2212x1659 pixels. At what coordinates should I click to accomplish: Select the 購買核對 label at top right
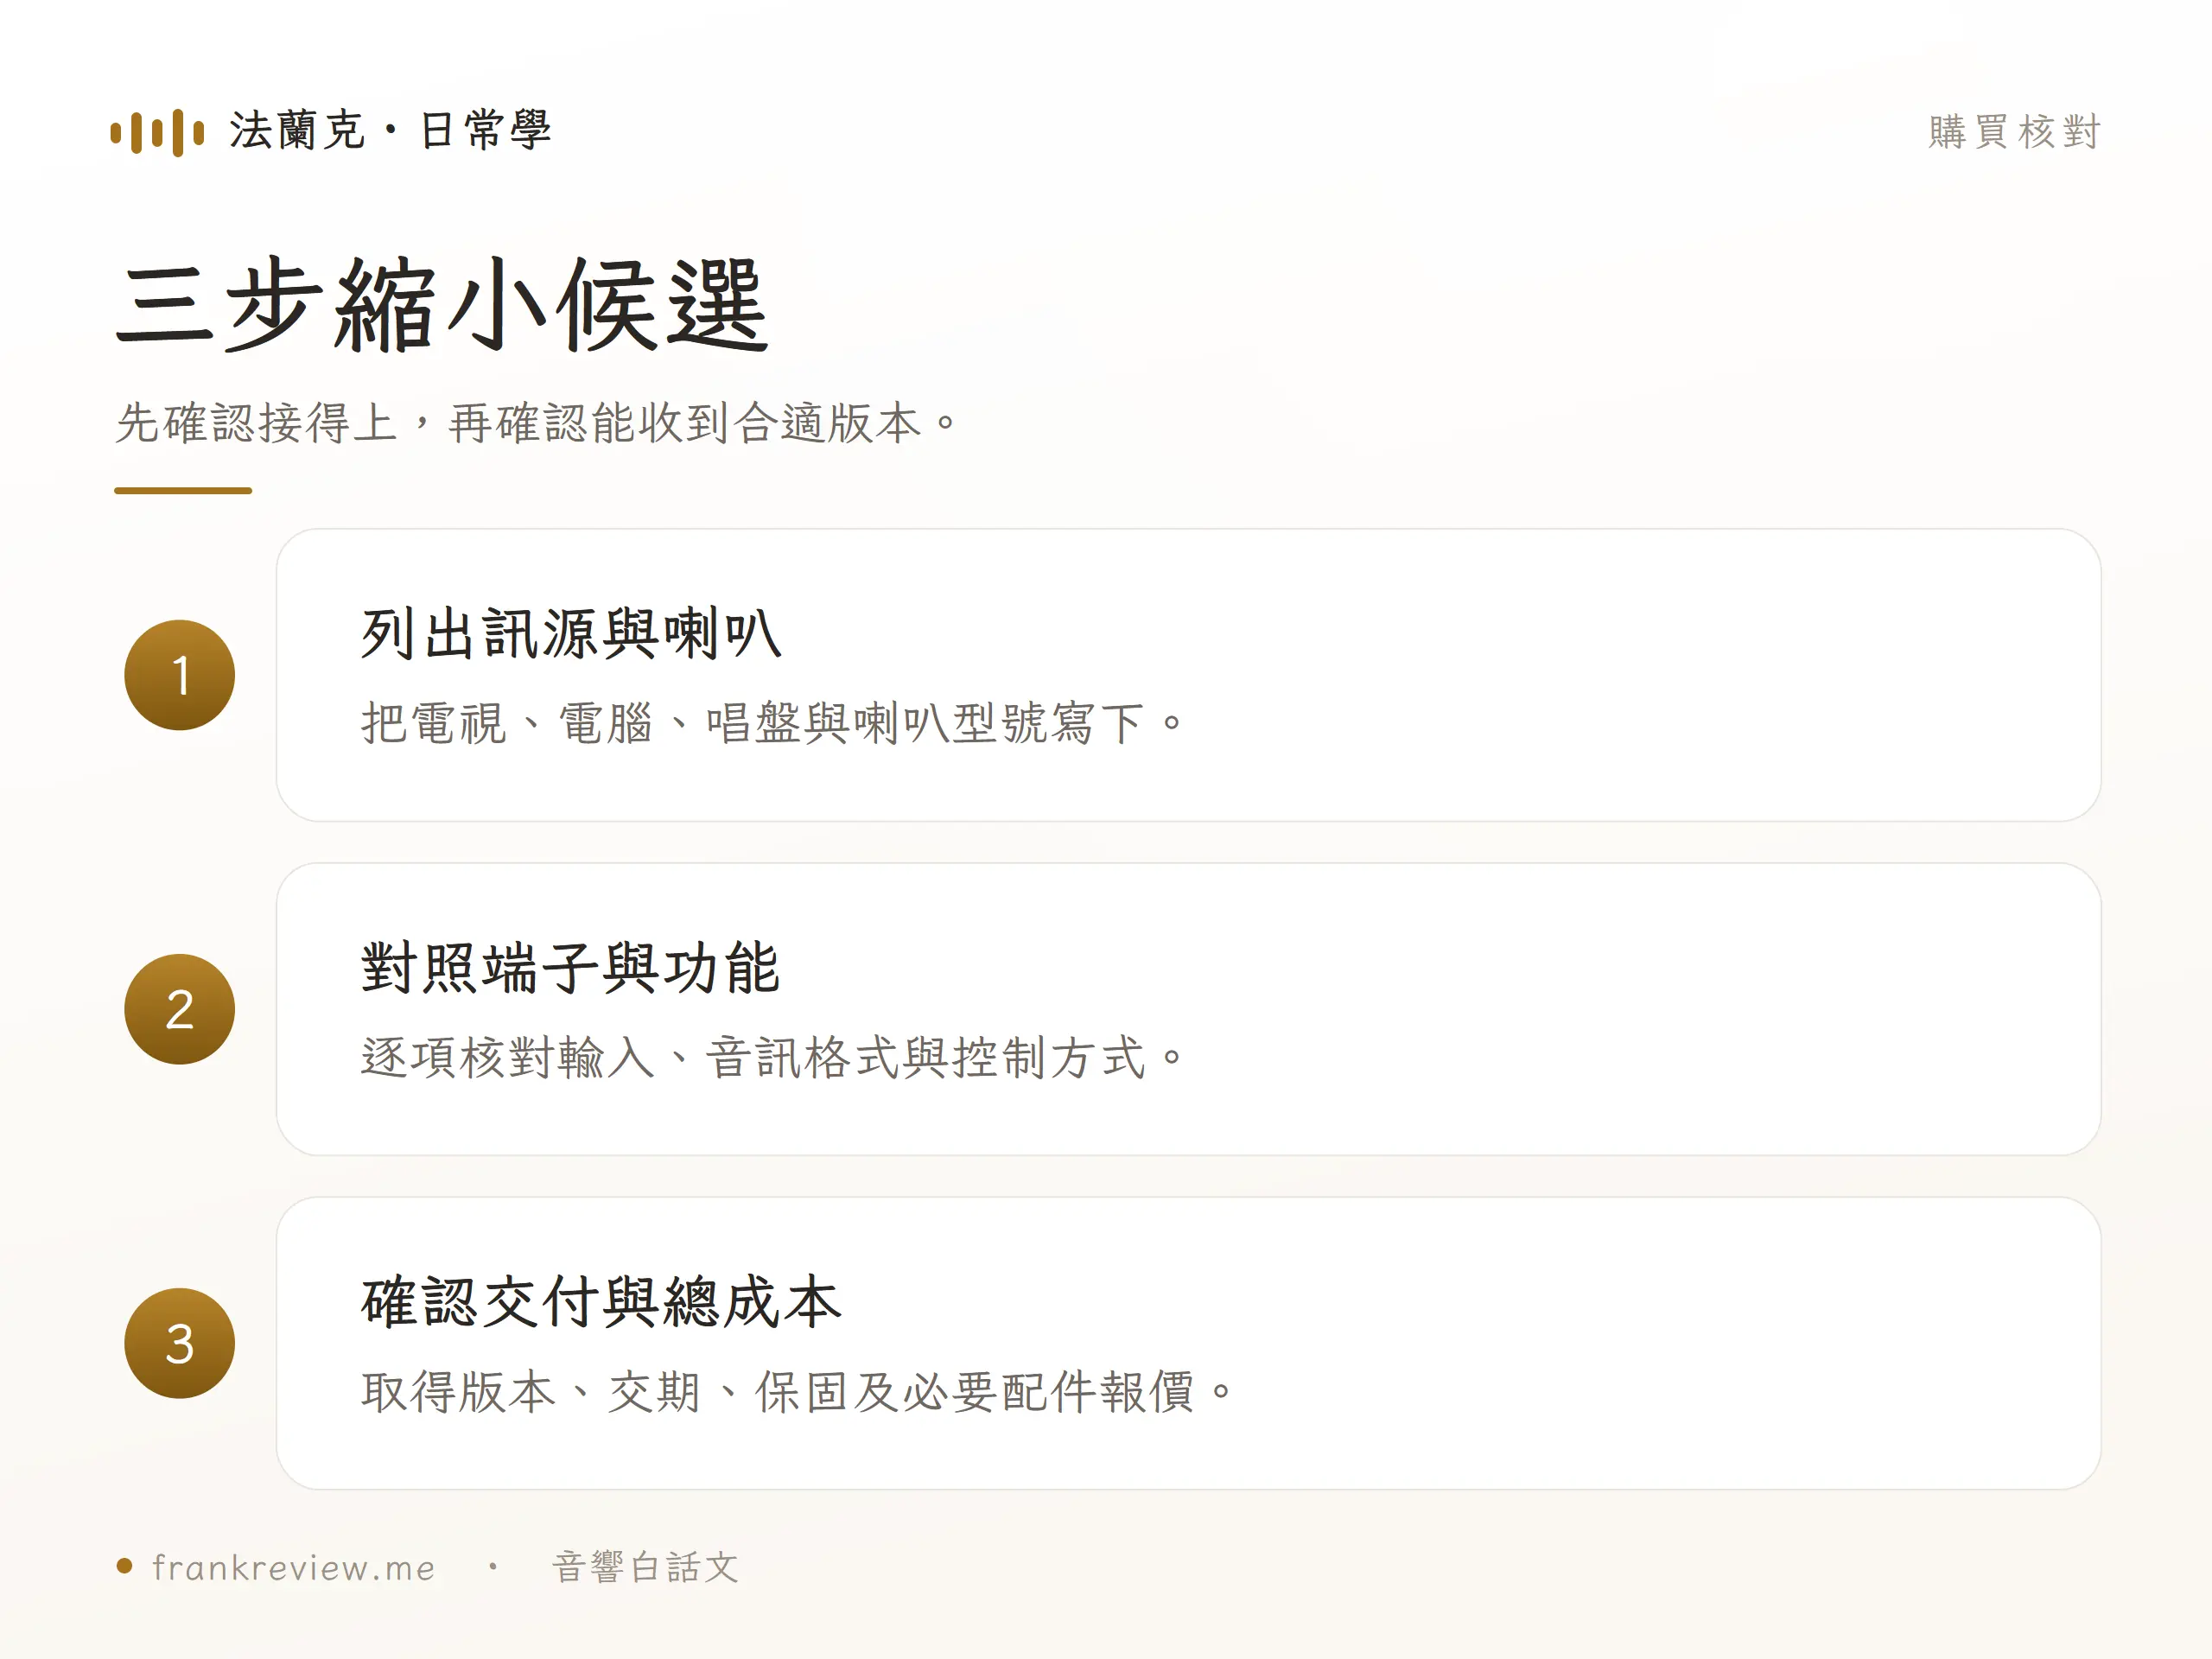pyautogui.click(x=2014, y=132)
